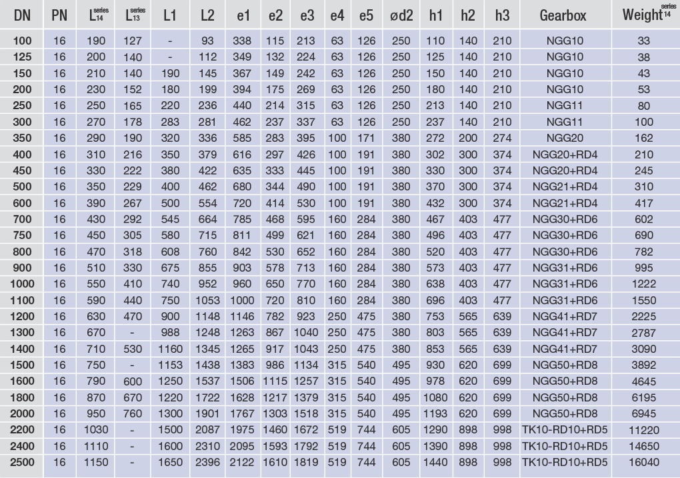Select the h1 value 1440 cell
This screenshot has height=478, width=680.
pyautogui.click(x=436, y=461)
